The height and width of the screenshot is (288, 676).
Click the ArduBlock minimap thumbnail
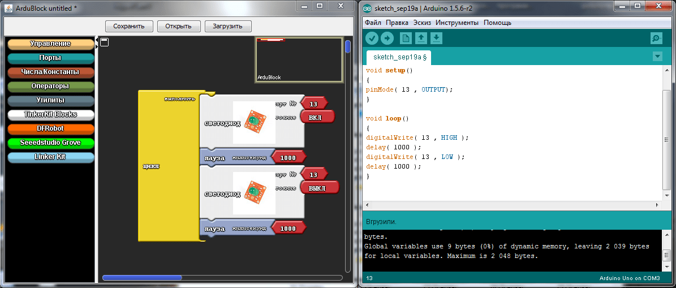click(299, 60)
